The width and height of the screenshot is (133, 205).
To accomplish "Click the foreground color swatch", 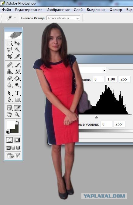I will pos(11,125).
